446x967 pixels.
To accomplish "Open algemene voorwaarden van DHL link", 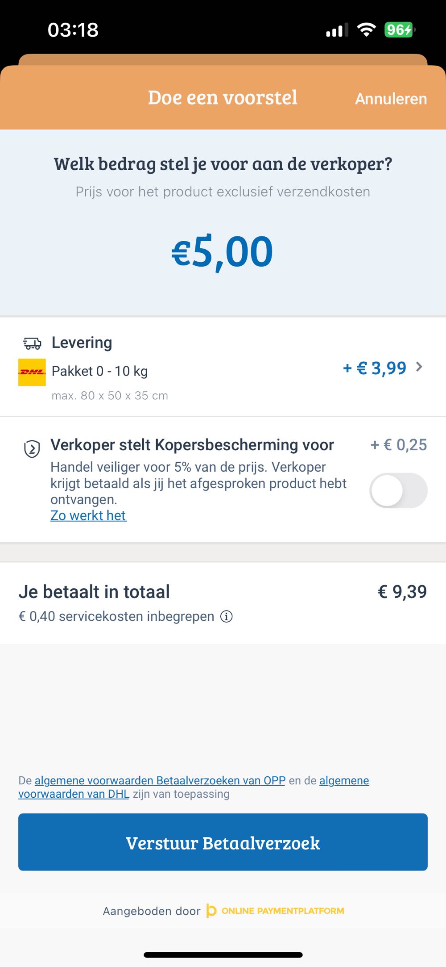I will pyautogui.click(x=74, y=794).
